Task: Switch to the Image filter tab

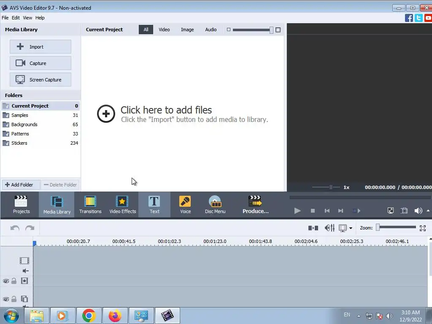Action: [x=187, y=30]
